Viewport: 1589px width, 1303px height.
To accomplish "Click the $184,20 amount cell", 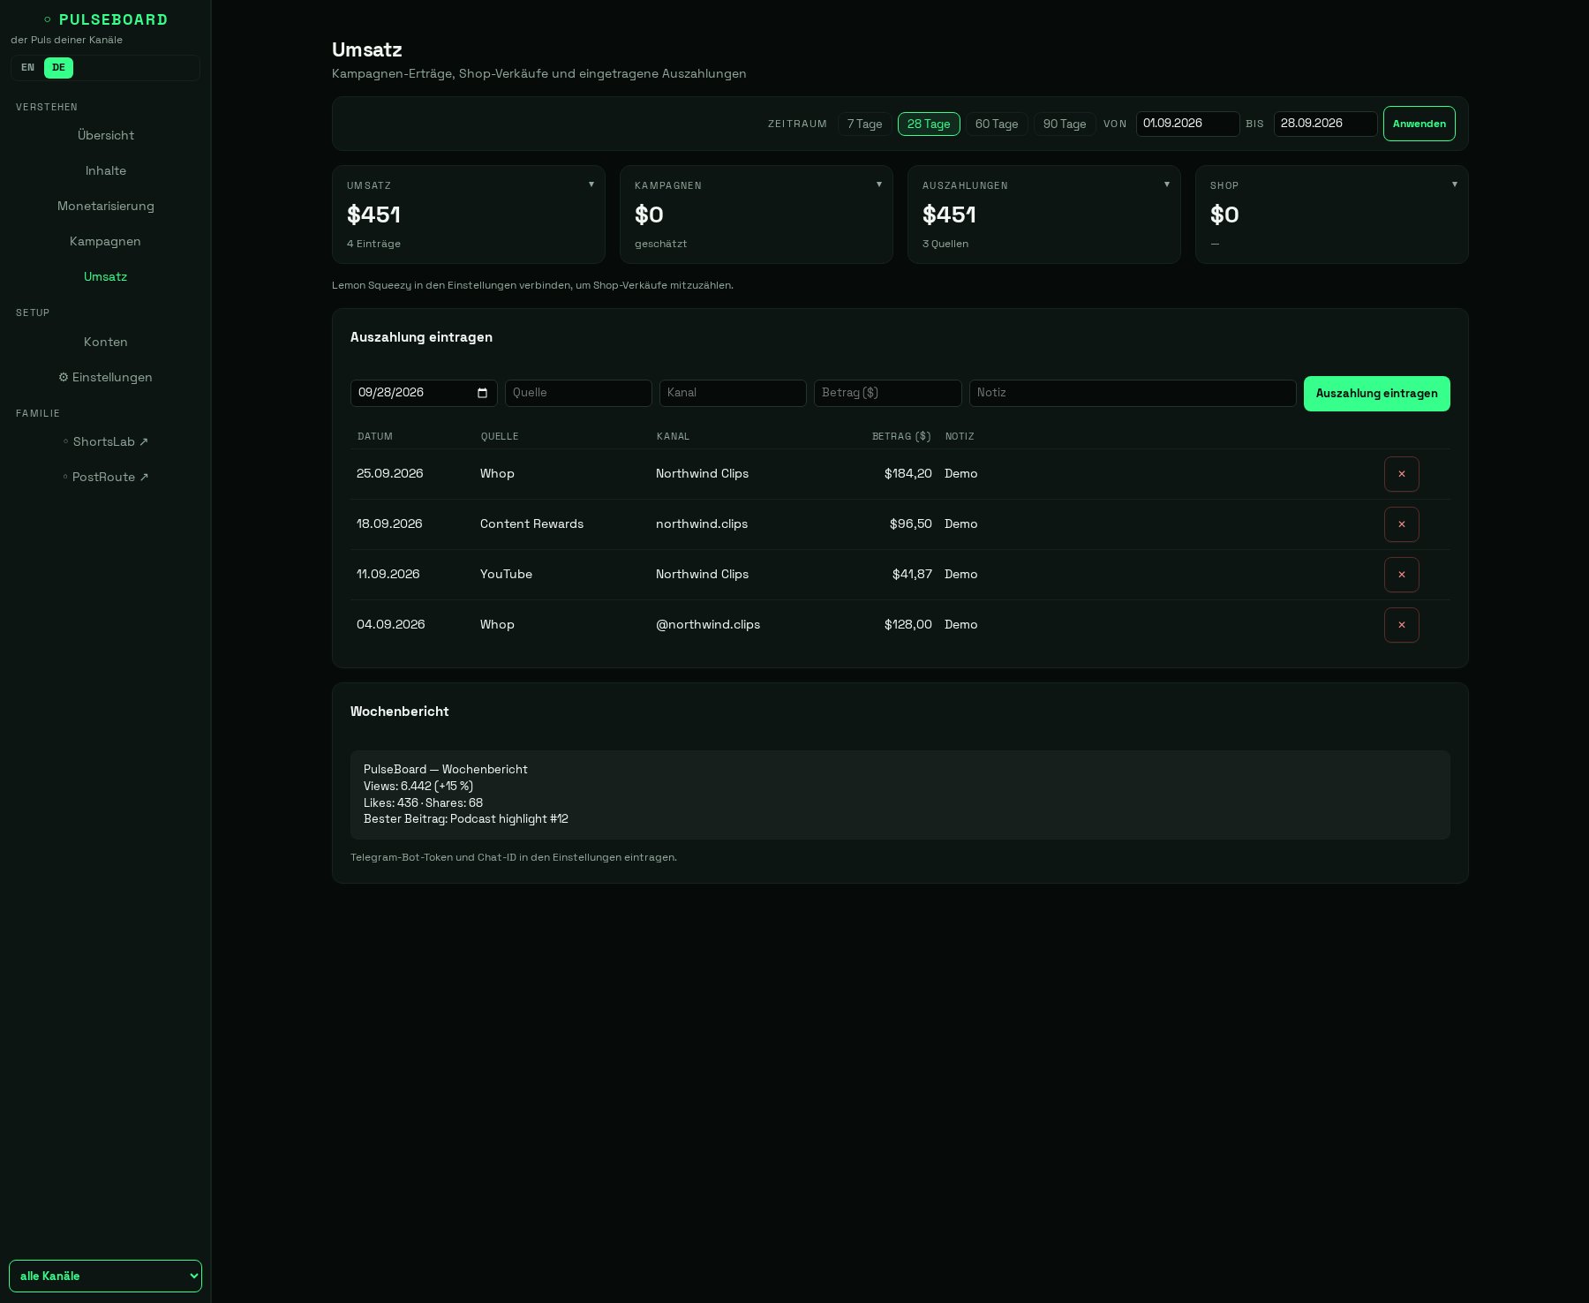I will point(908,474).
